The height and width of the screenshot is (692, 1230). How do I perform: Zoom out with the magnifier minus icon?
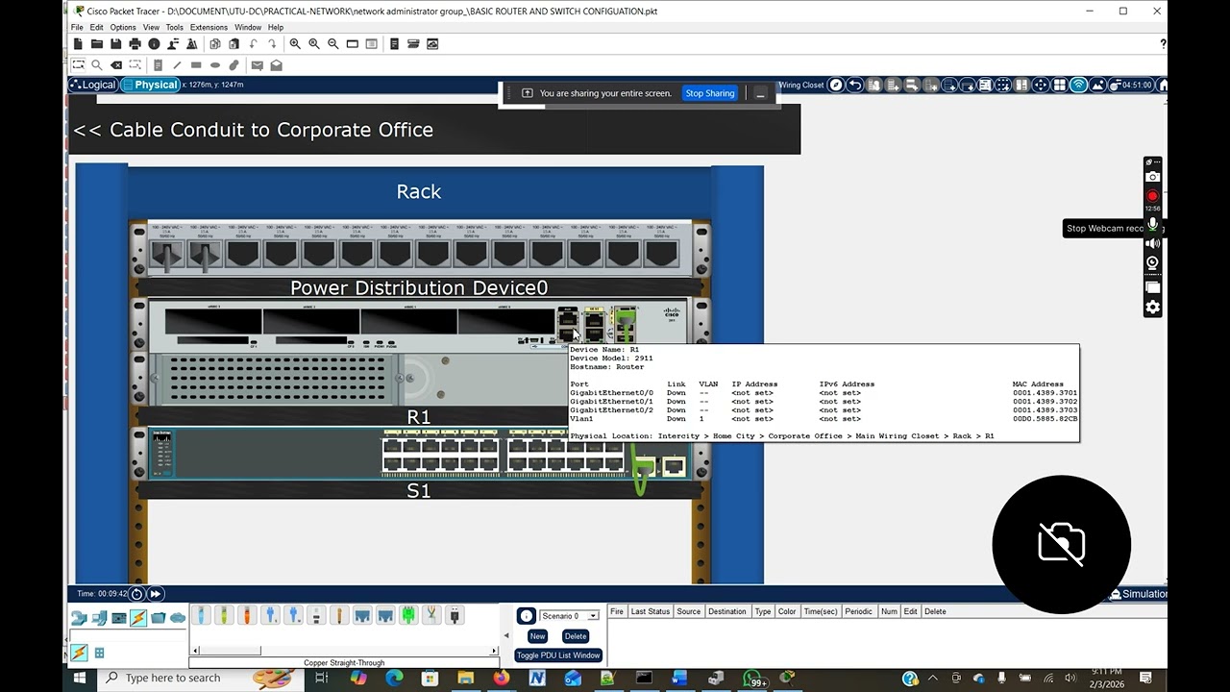(333, 44)
